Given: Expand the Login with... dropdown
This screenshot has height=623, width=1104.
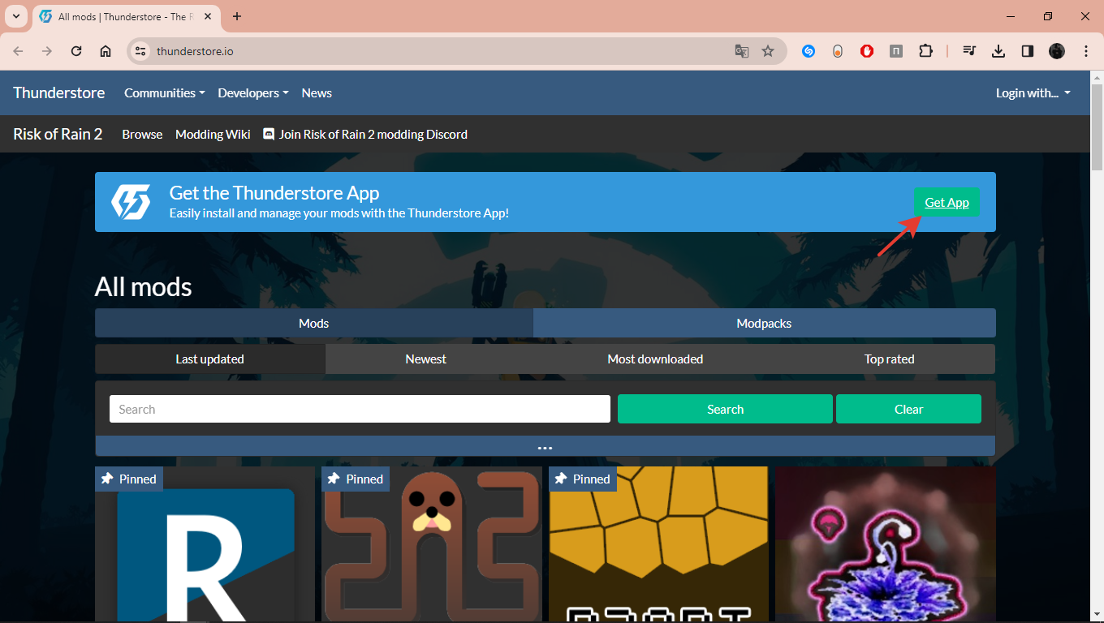Looking at the screenshot, I should [x=1033, y=92].
